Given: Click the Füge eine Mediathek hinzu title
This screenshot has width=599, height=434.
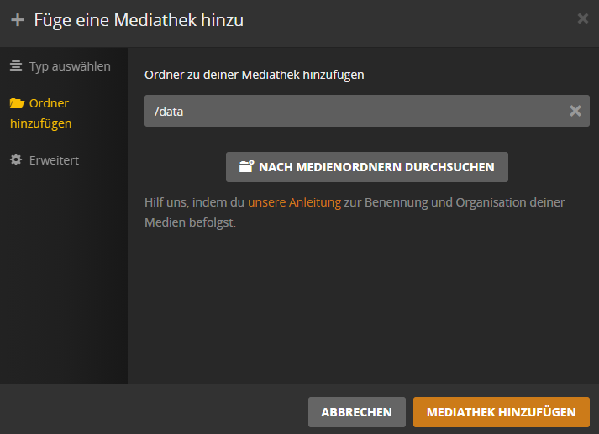Looking at the screenshot, I should point(139,20).
